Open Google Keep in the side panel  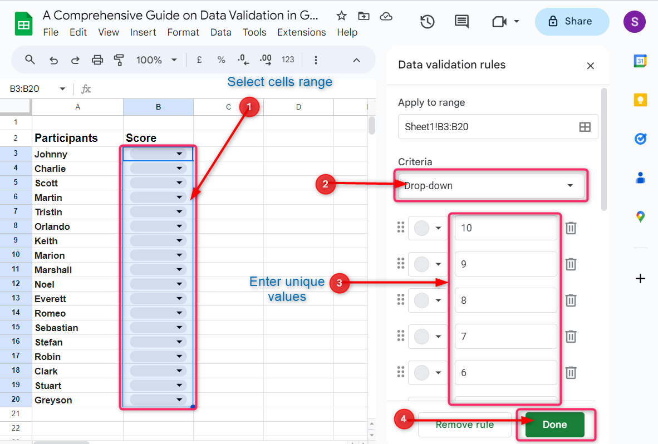coord(640,100)
